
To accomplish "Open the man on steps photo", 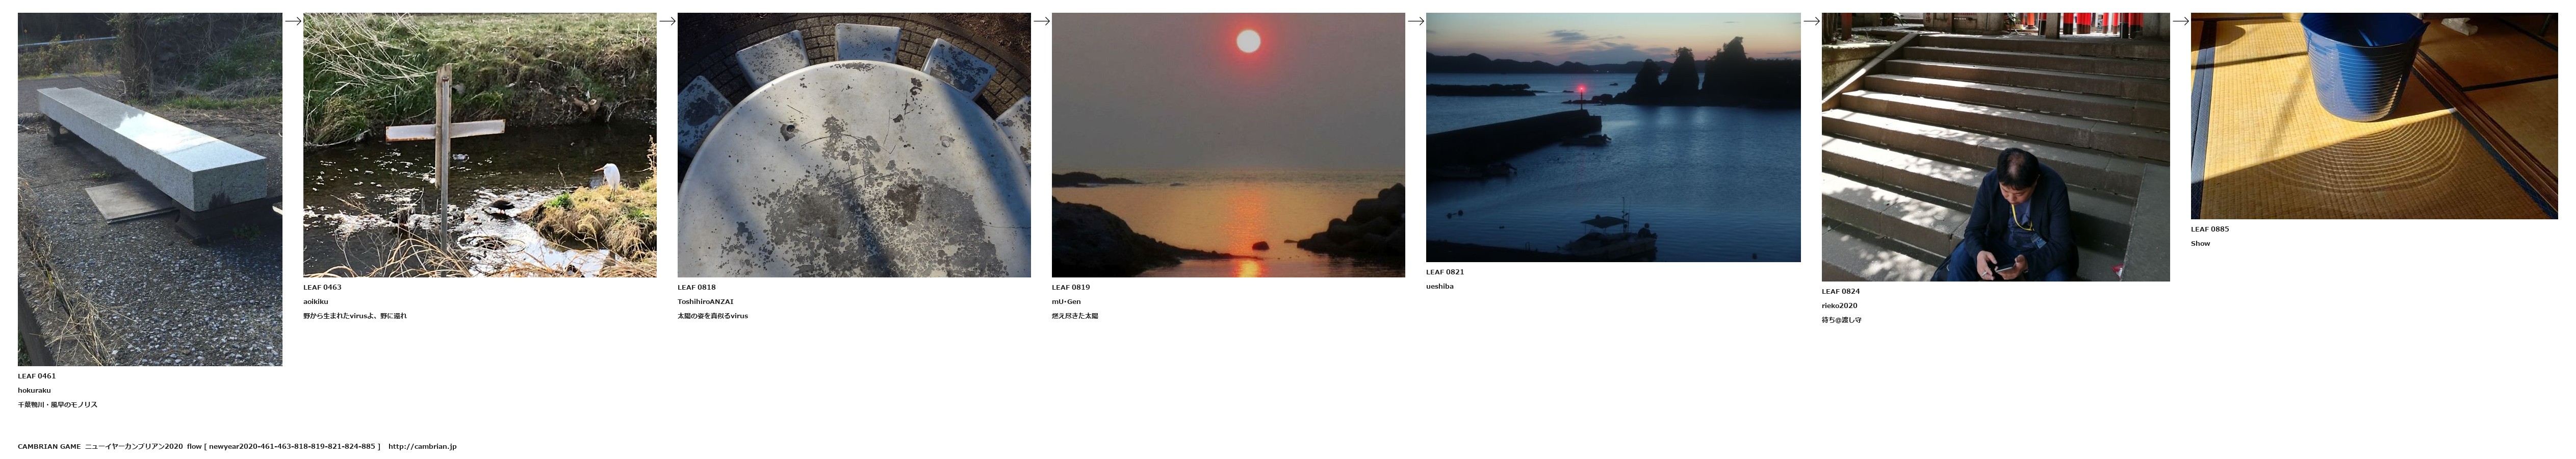I will tap(1995, 147).
